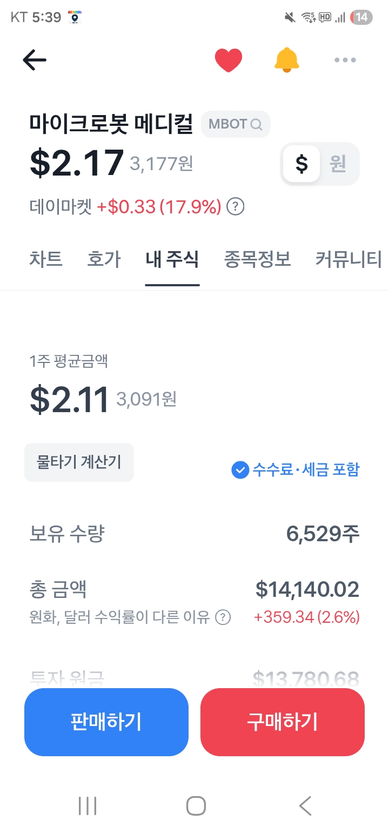Tap the back arrow icon
The height and width of the screenshot is (834, 389).
(35, 60)
